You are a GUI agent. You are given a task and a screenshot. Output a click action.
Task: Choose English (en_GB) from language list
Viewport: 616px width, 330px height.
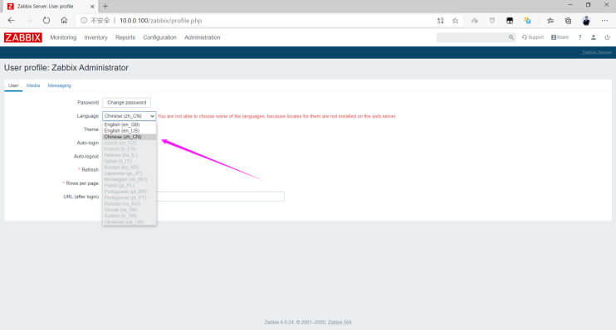130,124
